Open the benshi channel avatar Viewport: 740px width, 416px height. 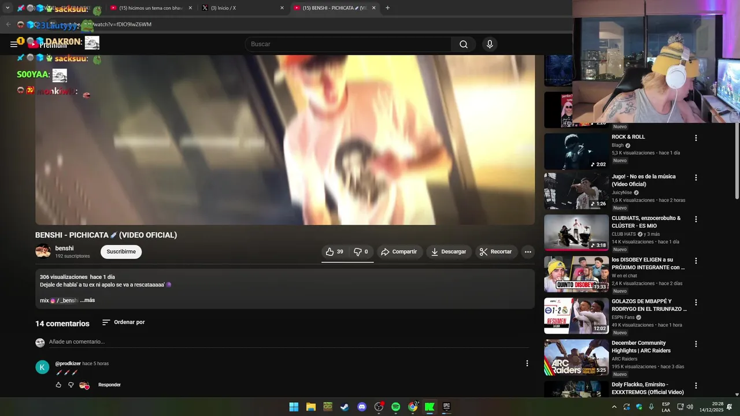coord(43,251)
